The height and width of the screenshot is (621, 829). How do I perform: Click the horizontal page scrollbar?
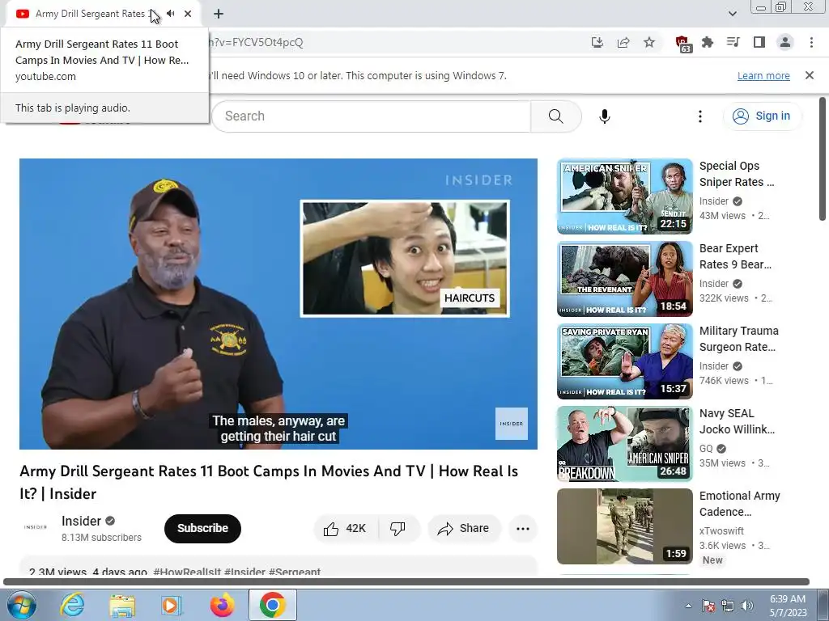coord(406,582)
